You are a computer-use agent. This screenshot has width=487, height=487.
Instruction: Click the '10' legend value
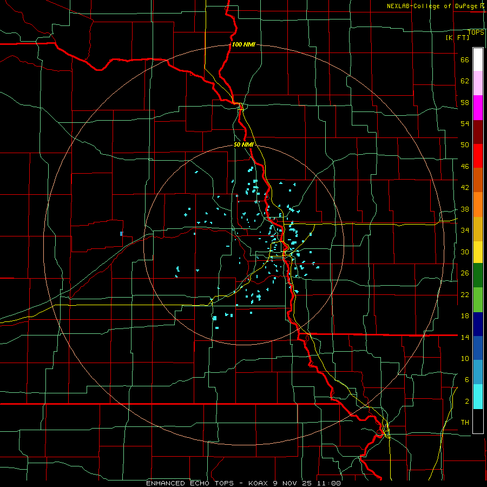(465, 359)
